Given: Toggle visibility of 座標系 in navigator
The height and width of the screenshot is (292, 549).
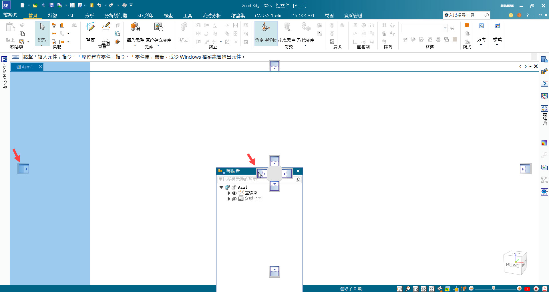Looking at the screenshot, I should coord(234,193).
